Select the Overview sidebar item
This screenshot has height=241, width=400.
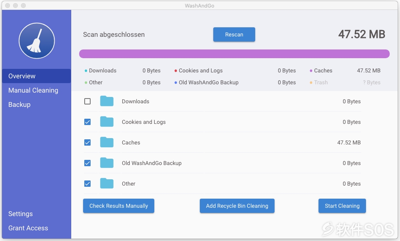click(36, 76)
